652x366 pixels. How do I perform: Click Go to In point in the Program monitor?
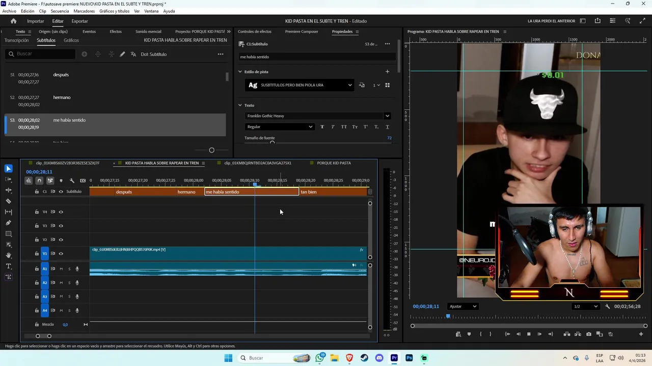[507, 334]
